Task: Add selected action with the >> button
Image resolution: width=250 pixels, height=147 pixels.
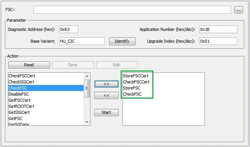Action: [x=106, y=84]
